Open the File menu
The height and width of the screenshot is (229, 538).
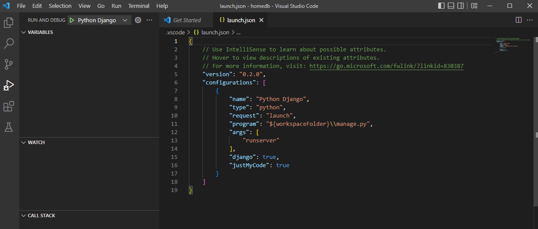pos(21,6)
